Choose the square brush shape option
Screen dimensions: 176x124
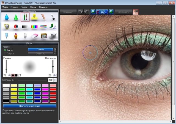[x=16, y=75]
